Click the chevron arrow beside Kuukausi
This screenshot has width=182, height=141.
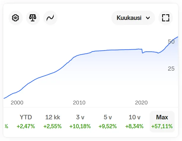click(x=148, y=18)
